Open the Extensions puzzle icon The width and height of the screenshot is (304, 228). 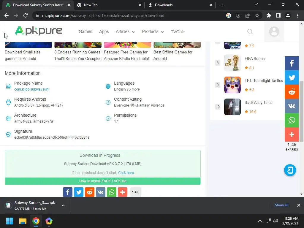269,15
